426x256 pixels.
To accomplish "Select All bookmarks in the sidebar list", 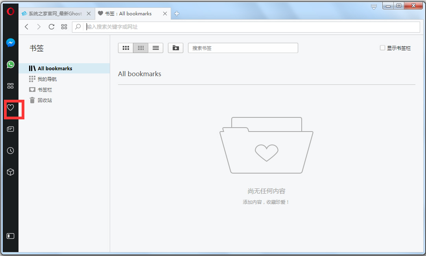I will 65,68.
